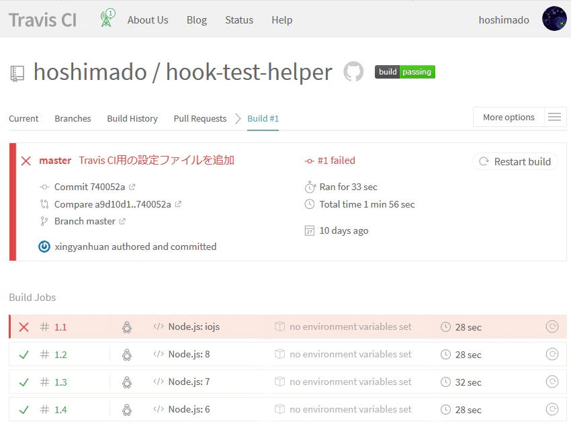Click the More options button

point(509,117)
